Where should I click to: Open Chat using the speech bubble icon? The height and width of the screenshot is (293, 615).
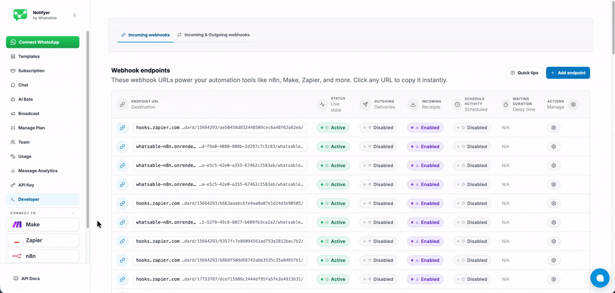13,85
